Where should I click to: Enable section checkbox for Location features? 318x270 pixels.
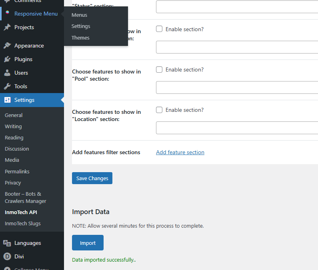click(x=159, y=110)
